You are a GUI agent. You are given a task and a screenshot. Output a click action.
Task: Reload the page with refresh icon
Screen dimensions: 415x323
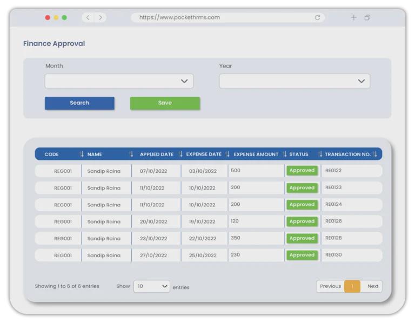click(317, 18)
